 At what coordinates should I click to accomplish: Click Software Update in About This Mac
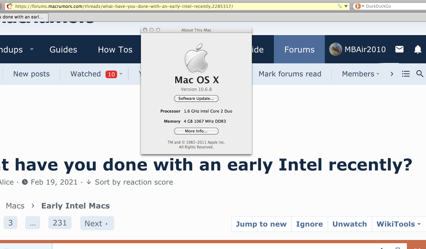coord(196,98)
